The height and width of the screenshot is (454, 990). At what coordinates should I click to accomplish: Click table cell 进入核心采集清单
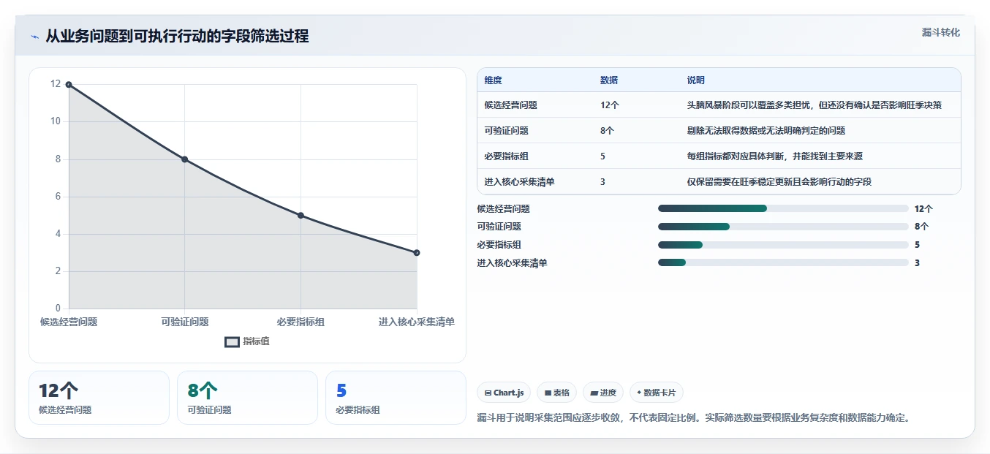520,182
